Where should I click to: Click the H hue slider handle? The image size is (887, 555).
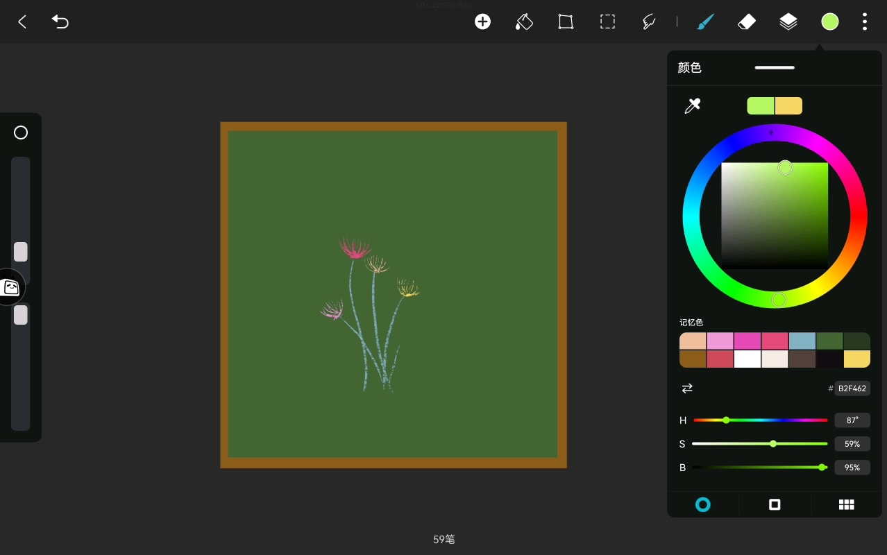point(726,420)
